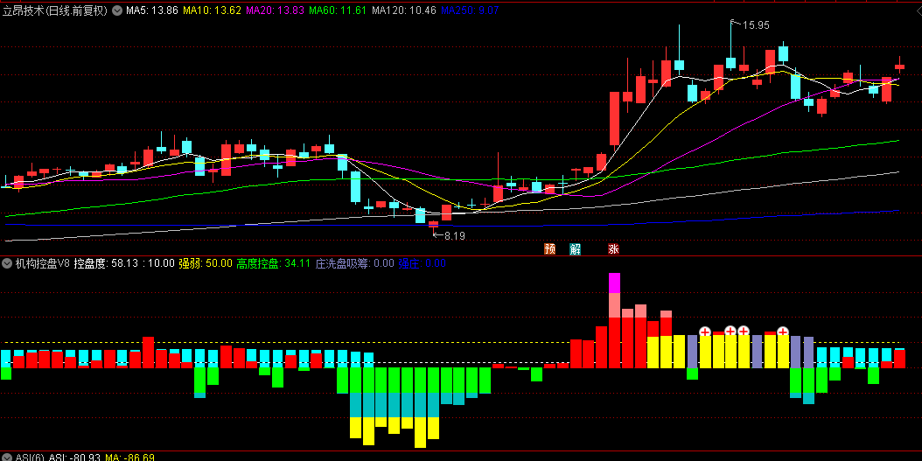
Task: Click the yellow MA10: 13.62 label
Action: click(213, 10)
